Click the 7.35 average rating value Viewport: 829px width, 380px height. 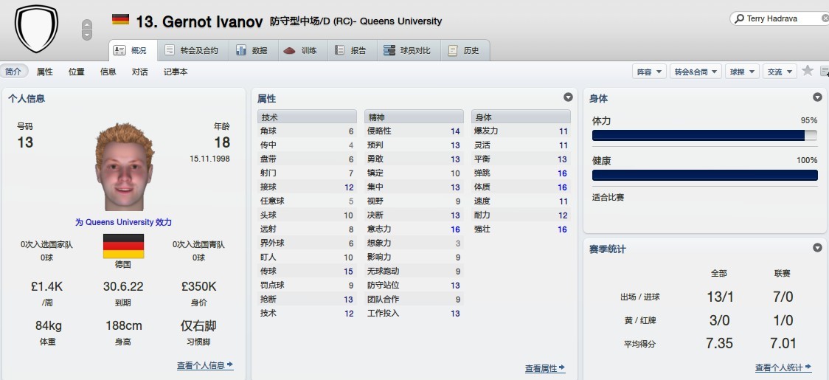point(720,343)
